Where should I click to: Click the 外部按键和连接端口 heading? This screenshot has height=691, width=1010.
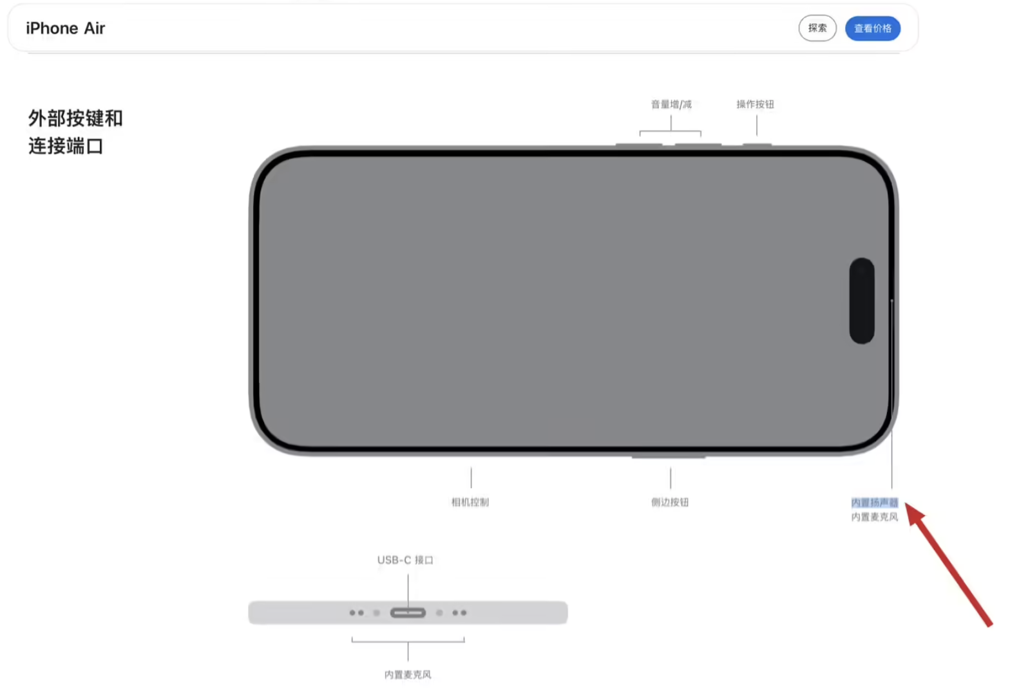pos(75,132)
